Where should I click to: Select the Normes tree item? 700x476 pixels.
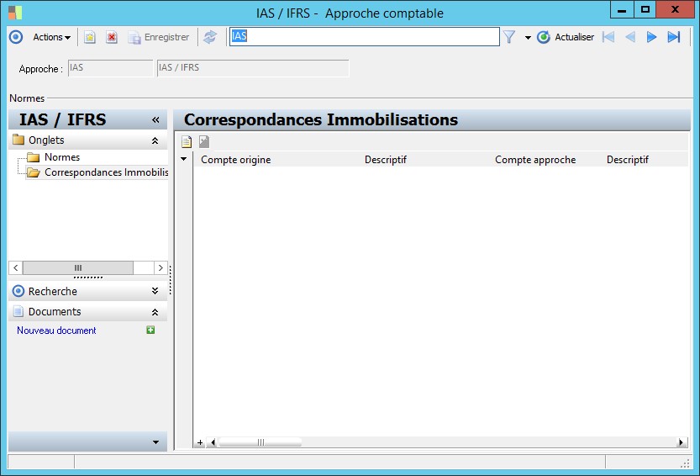tap(62, 157)
